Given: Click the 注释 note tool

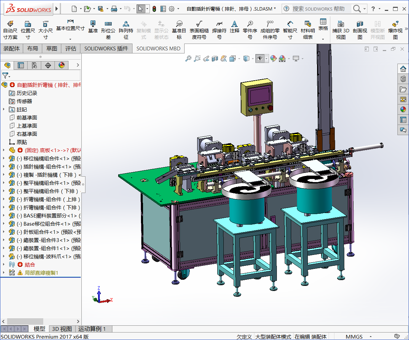Looking at the screenshot, I should pyautogui.click(x=234, y=26).
